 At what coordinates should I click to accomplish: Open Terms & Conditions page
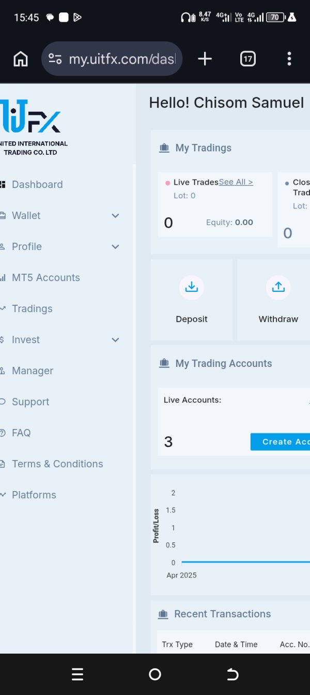(57, 464)
